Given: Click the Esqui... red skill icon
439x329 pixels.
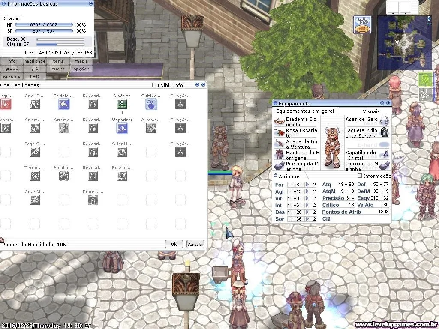Looking at the screenshot, I should 6,105.
